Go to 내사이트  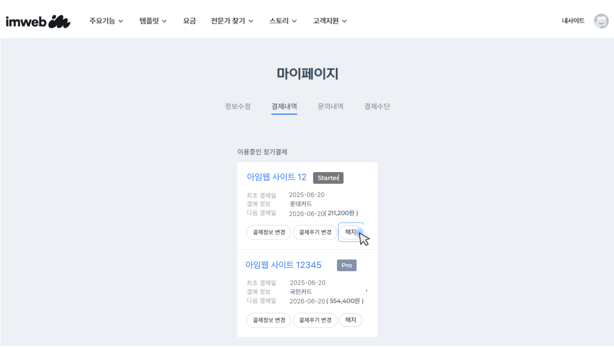pyautogui.click(x=573, y=21)
